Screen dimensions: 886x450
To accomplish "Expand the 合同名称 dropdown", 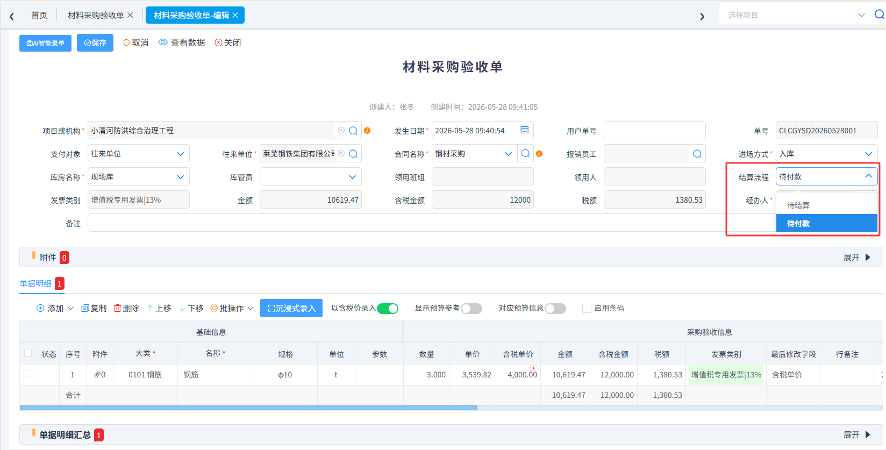I will point(508,154).
